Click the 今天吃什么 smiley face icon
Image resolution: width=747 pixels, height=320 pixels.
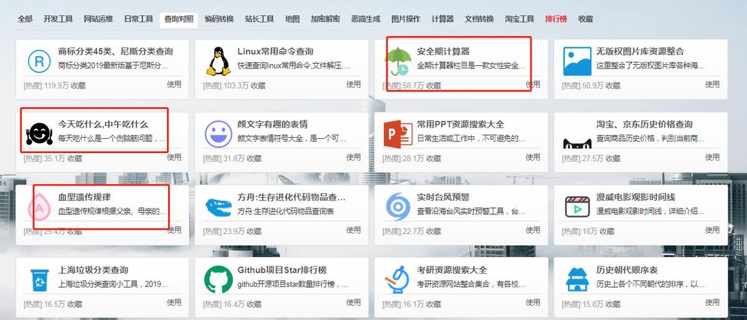[x=39, y=134]
